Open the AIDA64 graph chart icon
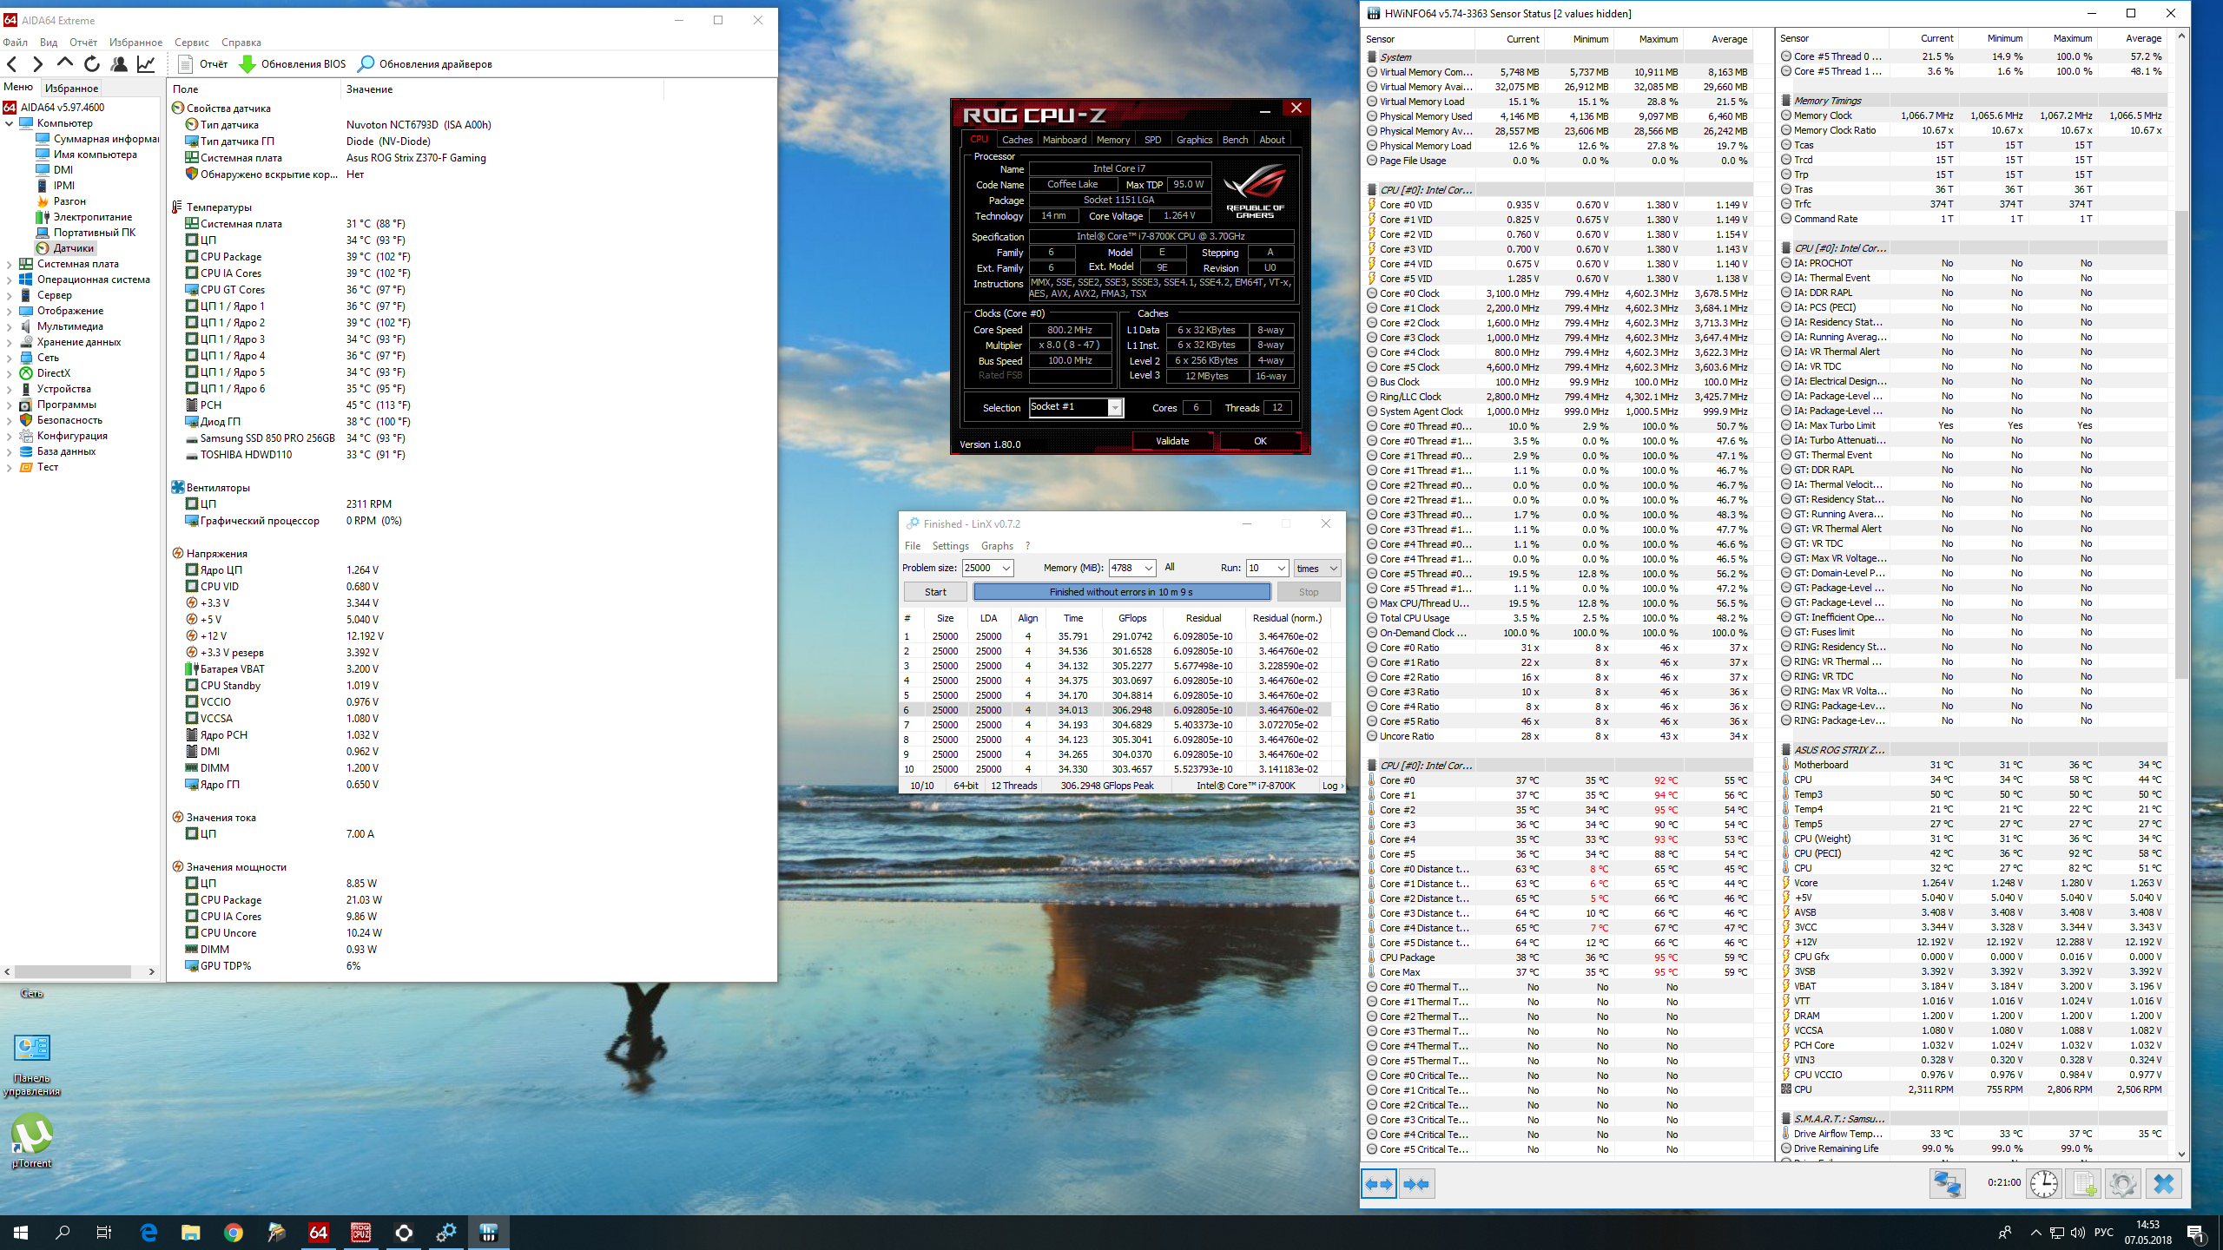Screen dimensions: 2223x1250 [x=146, y=63]
